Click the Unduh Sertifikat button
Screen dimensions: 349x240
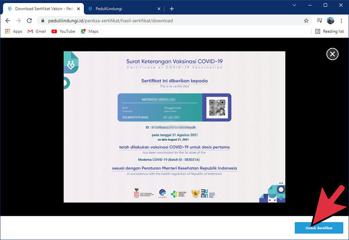tap(319, 228)
